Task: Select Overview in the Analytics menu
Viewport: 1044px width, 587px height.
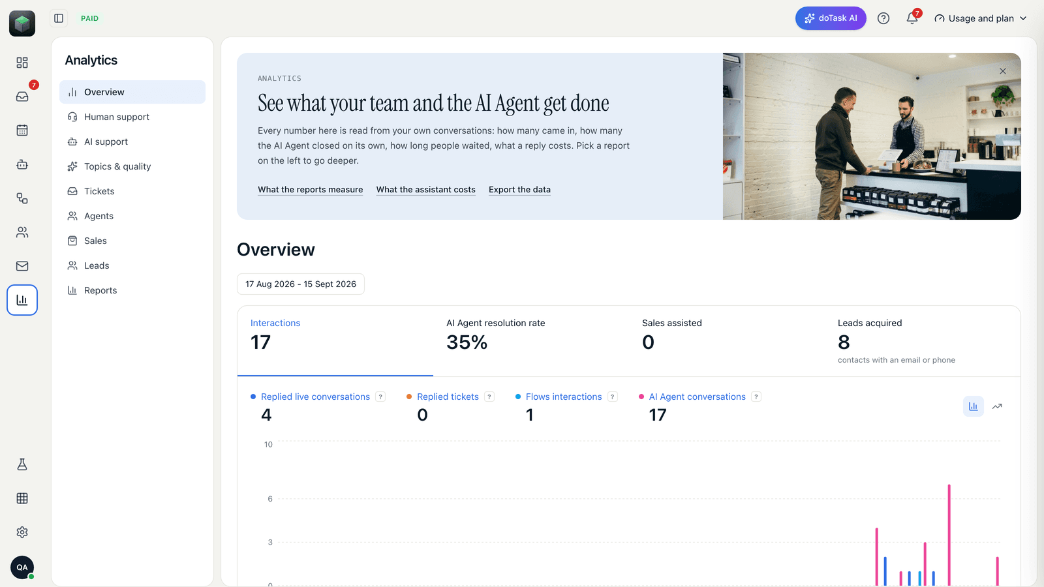Action: (x=132, y=92)
